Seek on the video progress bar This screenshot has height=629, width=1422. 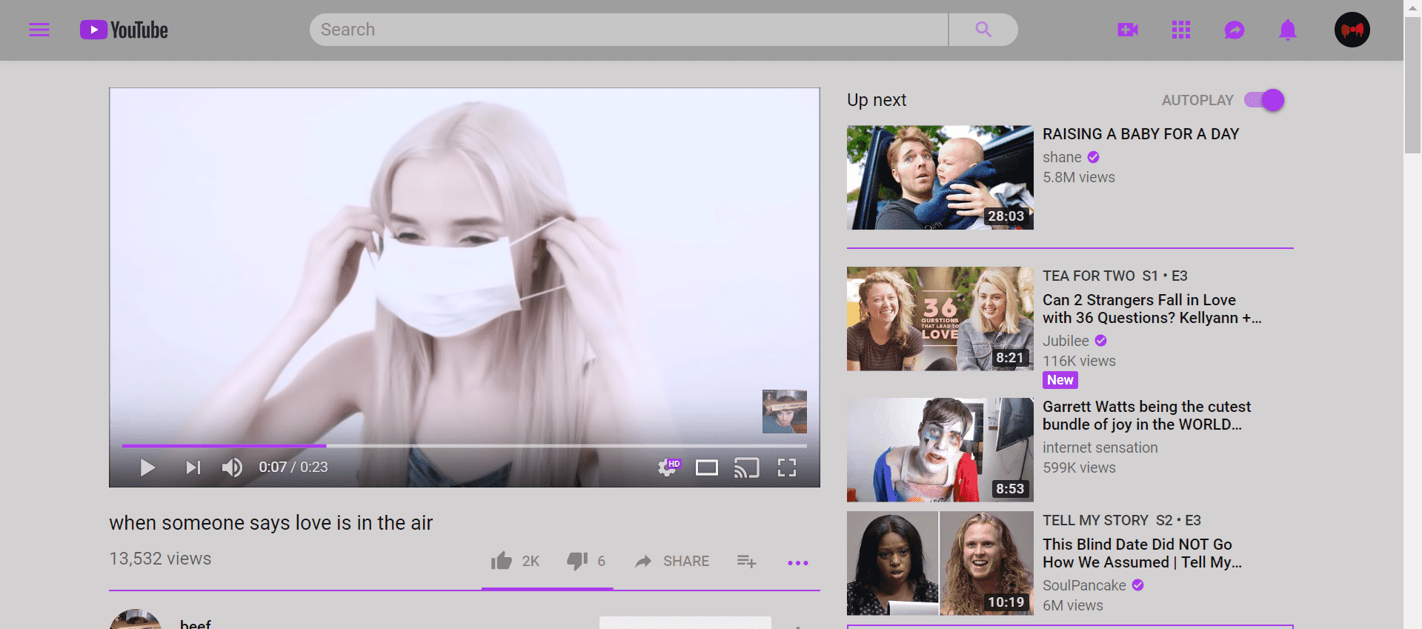tap(519, 446)
